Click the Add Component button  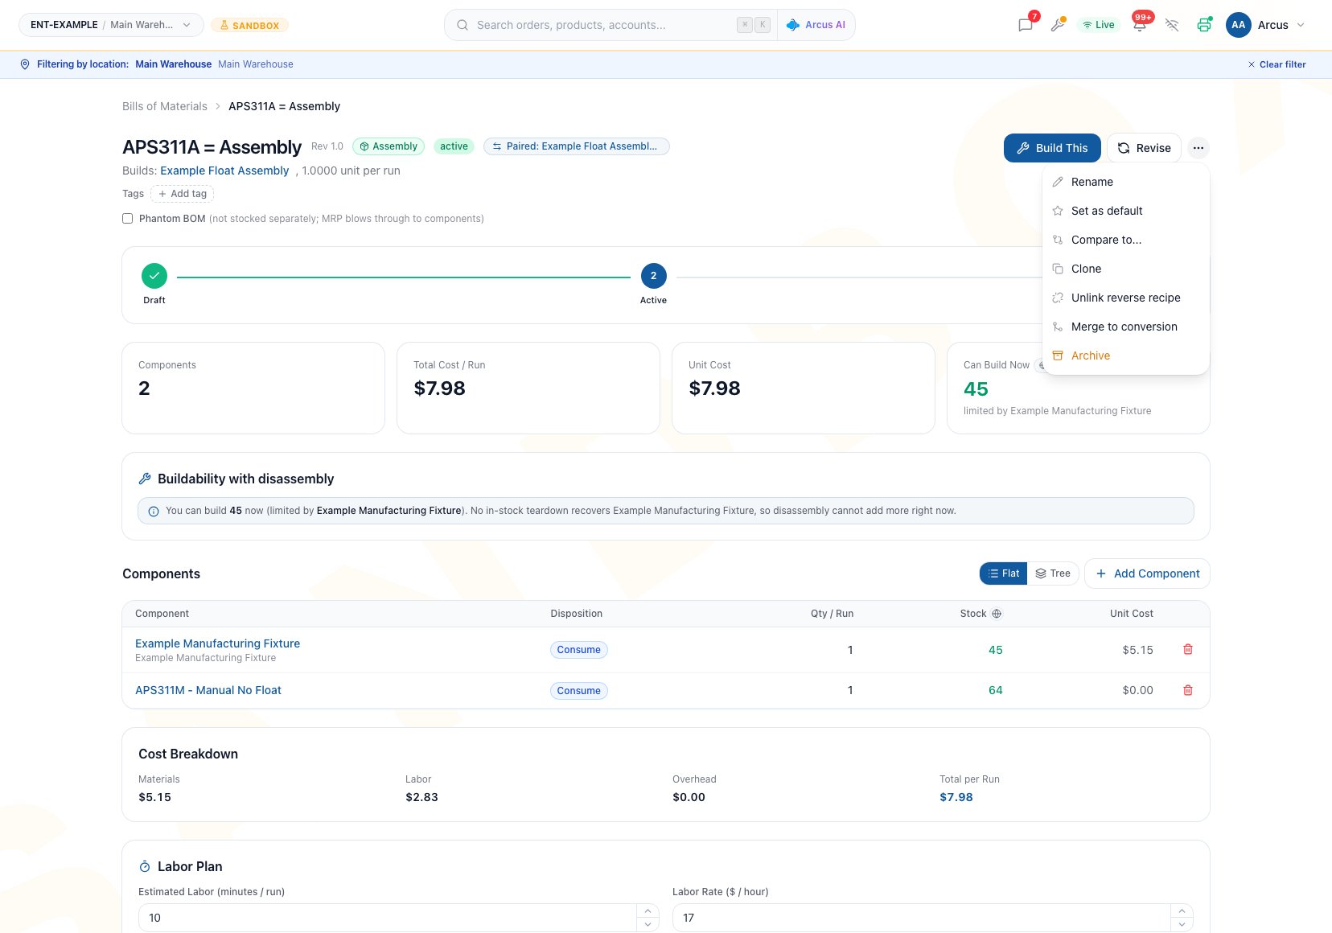point(1147,573)
